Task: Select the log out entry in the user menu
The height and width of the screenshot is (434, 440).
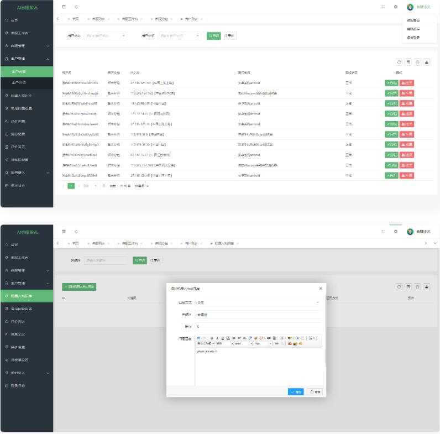Action: (x=413, y=38)
